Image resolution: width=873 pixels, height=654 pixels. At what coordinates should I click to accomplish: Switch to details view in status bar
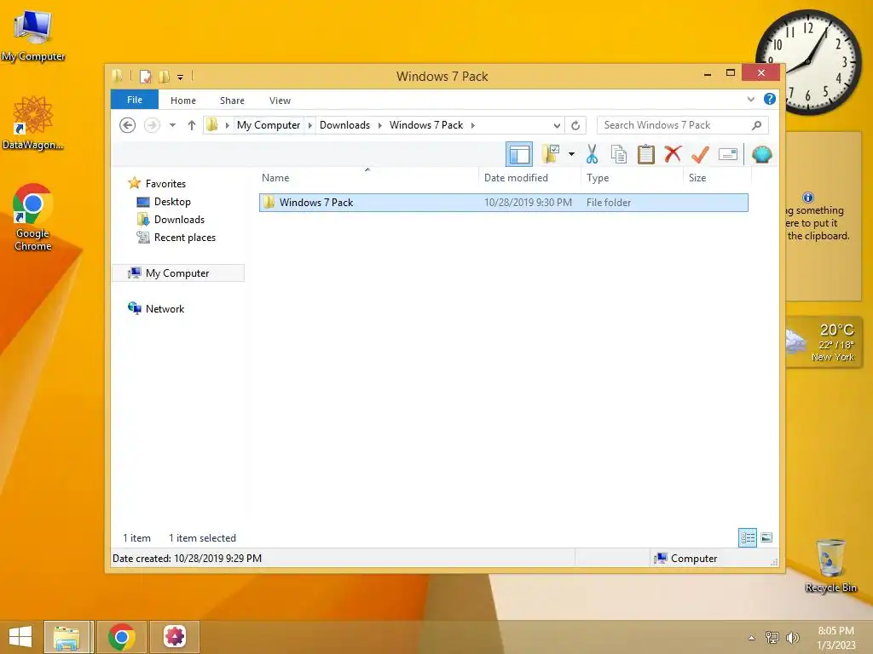748,537
